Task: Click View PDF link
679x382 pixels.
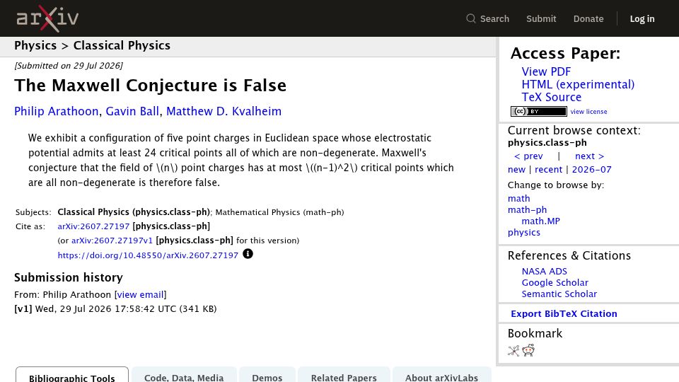Action: 546,71
